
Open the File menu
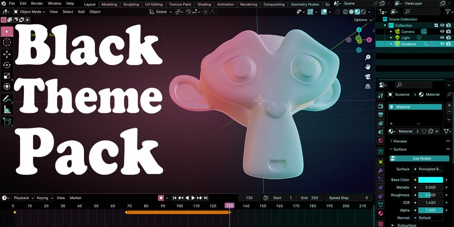(x=12, y=4)
